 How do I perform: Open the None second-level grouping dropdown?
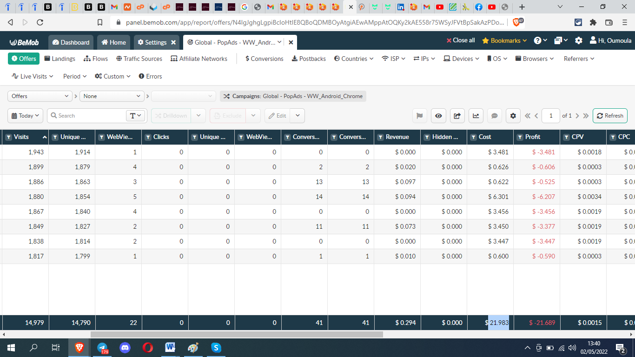click(112, 96)
